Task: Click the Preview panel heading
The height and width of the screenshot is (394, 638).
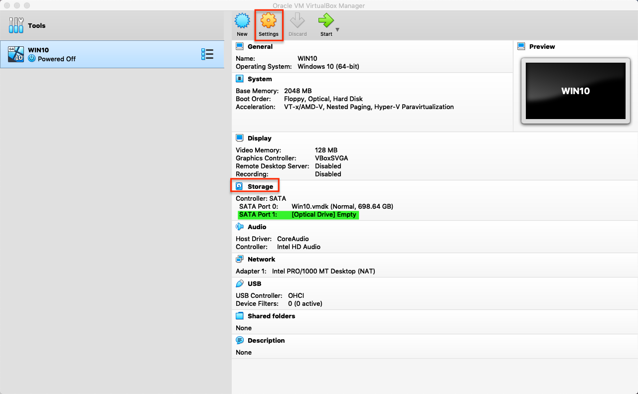Action: [542, 46]
